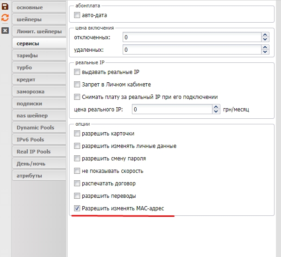Click the цена реального IP input field
The width and height of the screenshot is (281, 257).
point(172,110)
